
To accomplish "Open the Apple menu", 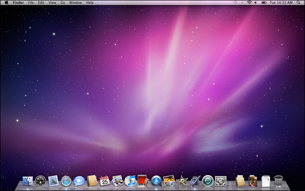I will coord(7,3).
